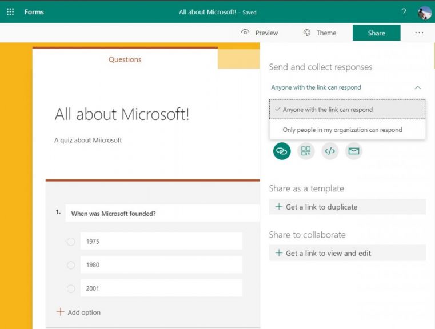Click the 'Share to collaborate' heading

click(307, 235)
